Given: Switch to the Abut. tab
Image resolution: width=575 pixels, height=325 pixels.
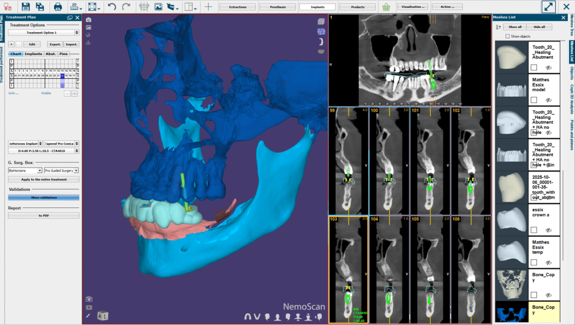Looking at the screenshot, I should pos(50,54).
